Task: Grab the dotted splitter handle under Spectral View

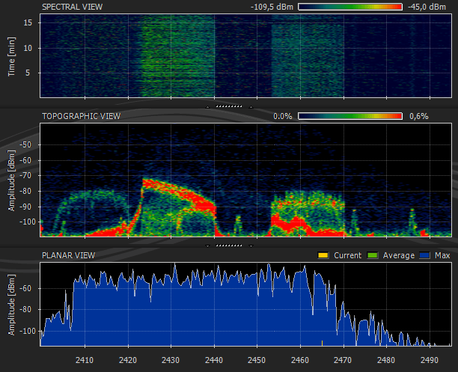Action: point(230,107)
